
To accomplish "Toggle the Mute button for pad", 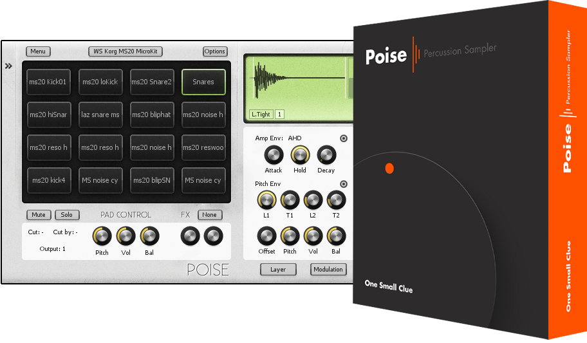I will pos(39,215).
